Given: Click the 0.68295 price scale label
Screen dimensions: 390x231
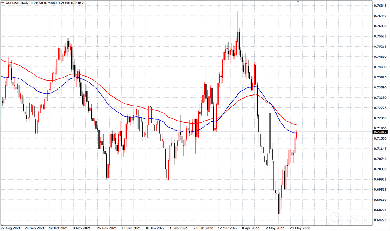Looking at the screenshot, I should click(x=380, y=220).
